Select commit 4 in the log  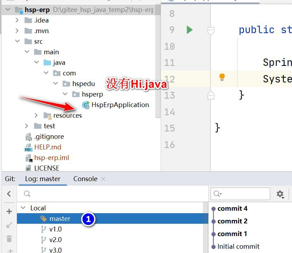232,208
